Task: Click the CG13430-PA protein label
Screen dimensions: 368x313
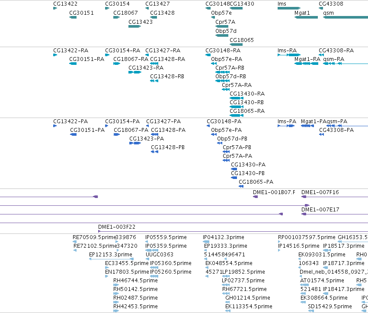Action: [x=248, y=165]
